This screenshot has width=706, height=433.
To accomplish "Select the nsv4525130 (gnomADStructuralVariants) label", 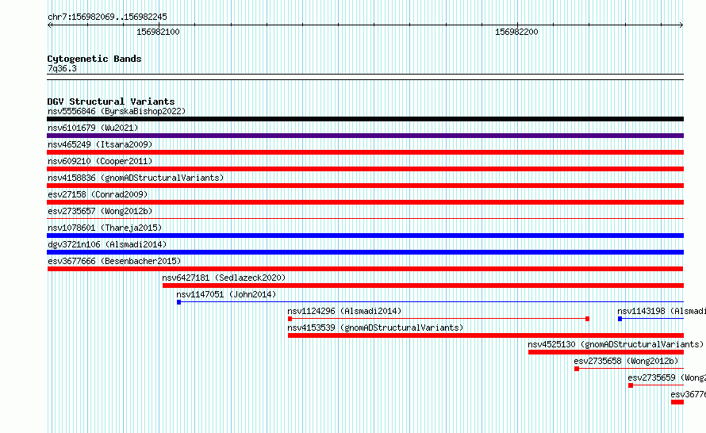I will (x=616, y=344).
